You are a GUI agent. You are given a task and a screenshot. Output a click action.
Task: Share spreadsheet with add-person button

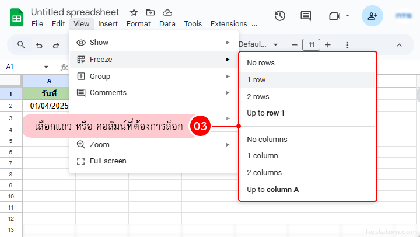coord(372,16)
